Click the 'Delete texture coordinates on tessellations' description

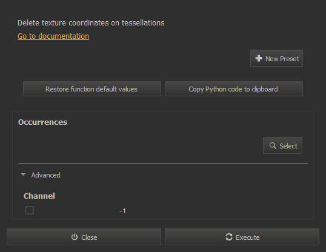pos(91,22)
